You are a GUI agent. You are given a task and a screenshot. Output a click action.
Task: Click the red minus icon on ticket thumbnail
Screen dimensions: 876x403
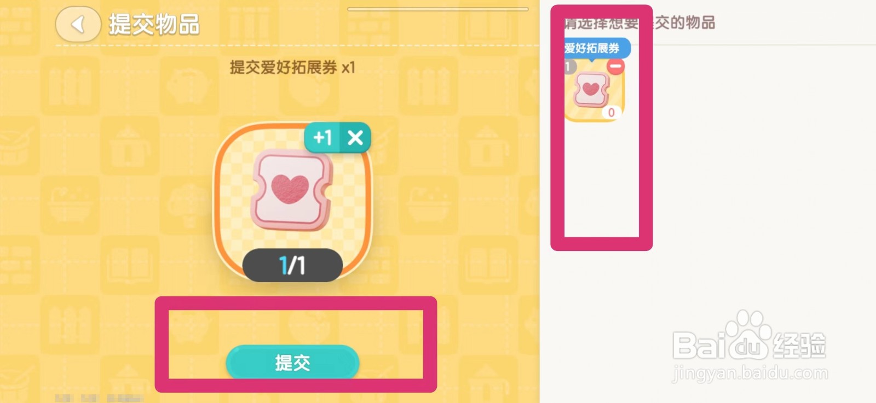click(616, 67)
